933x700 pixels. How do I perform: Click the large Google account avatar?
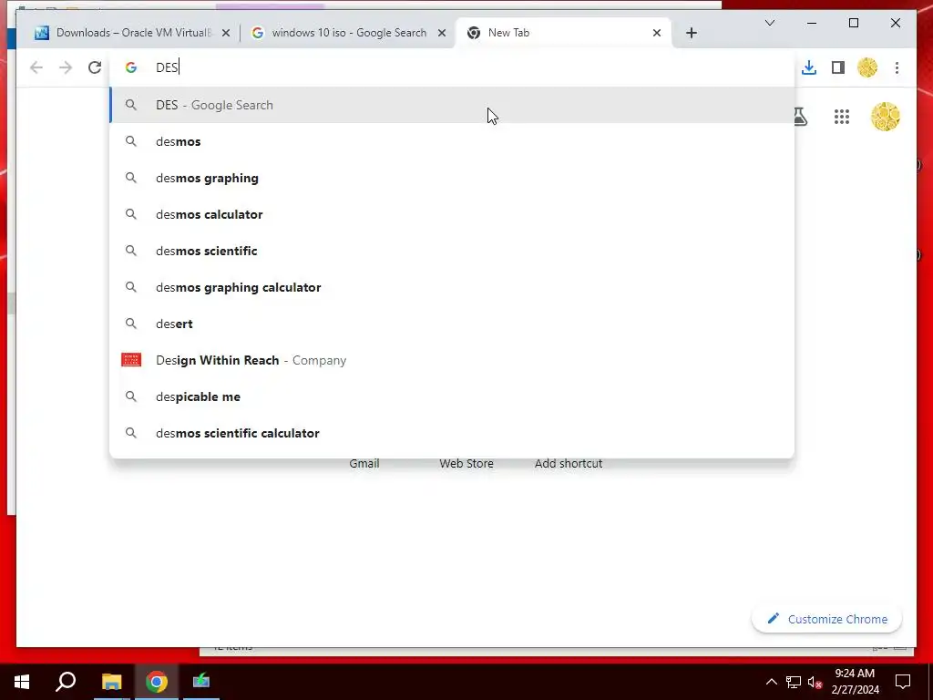click(886, 117)
